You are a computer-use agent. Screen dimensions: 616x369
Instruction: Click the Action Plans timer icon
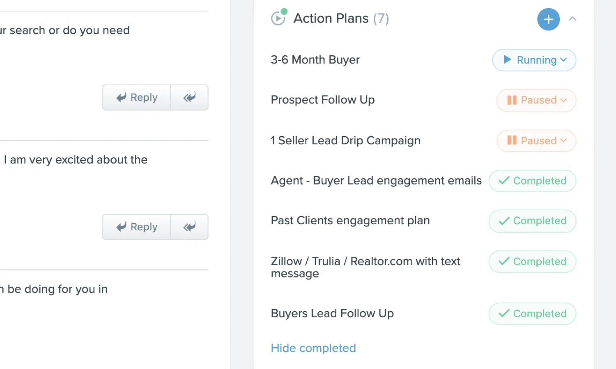pyautogui.click(x=279, y=18)
